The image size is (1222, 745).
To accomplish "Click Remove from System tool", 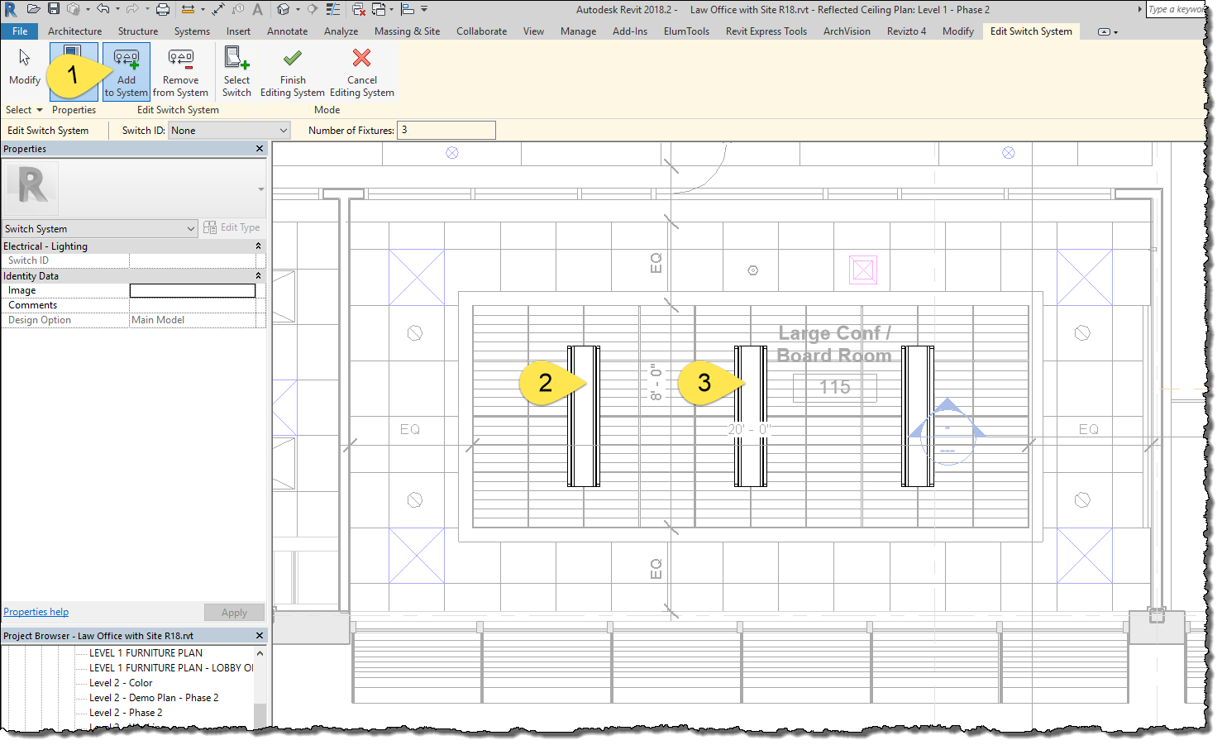I will point(180,72).
